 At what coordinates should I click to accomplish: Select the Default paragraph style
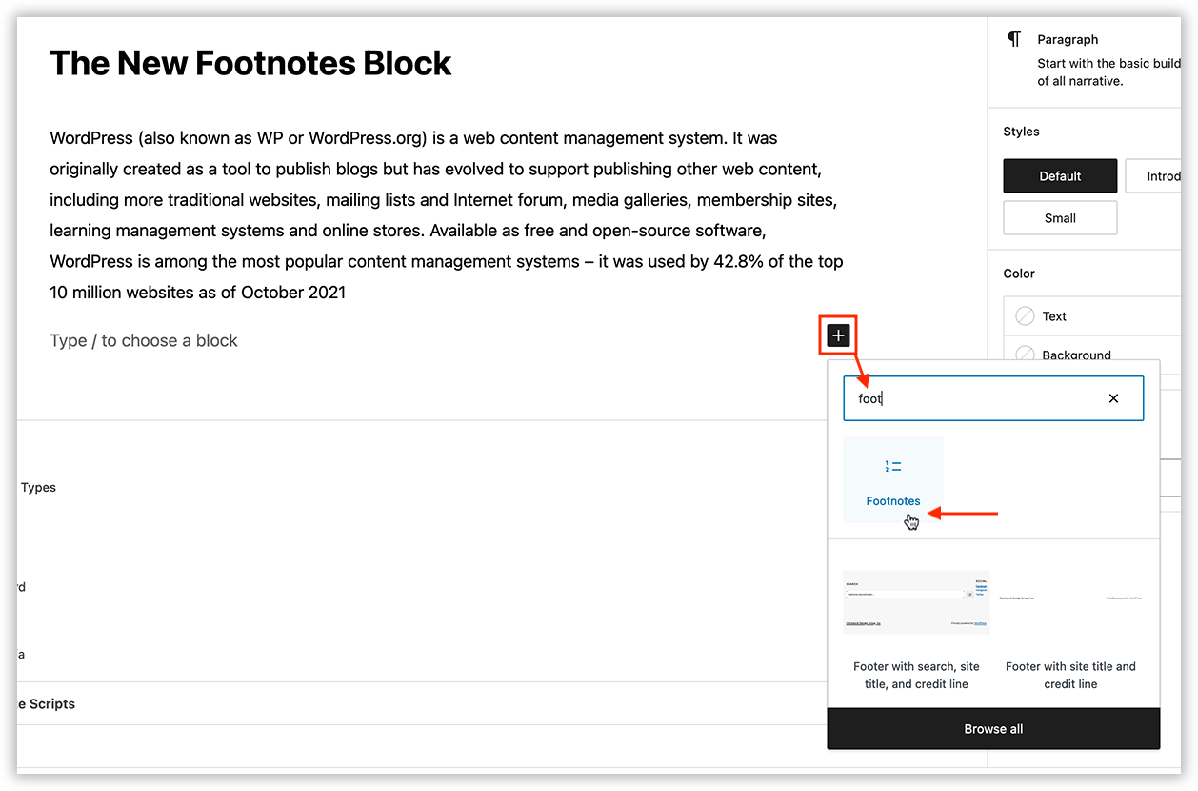coord(1060,175)
